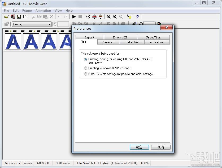Select Other custom settings radio button
Viewport: 222px width, 168px height.
85,74
